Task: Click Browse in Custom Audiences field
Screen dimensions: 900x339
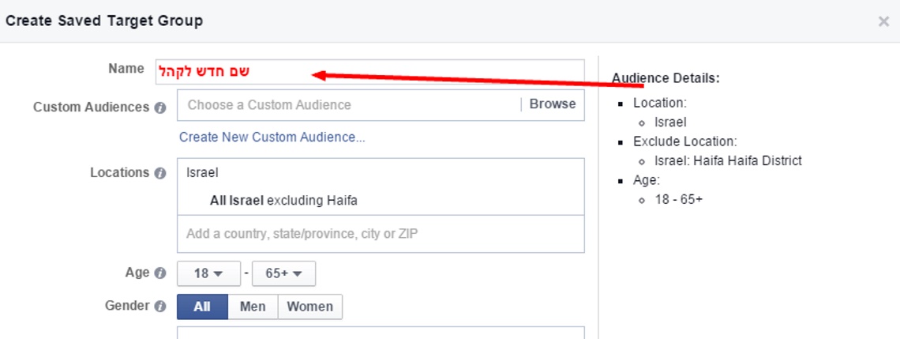Action: point(552,104)
